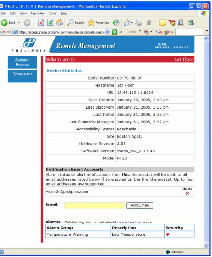This screenshot has width=212, height=257.
Task: Click the smiley face toolbar icon
Action: click(x=172, y=23)
